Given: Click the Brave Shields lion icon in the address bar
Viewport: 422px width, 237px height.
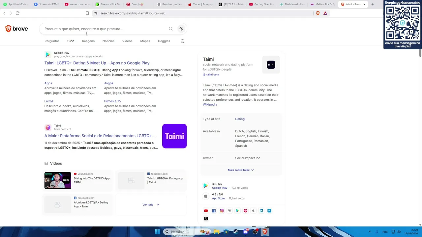Looking at the screenshot, I should click(x=318, y=13).
